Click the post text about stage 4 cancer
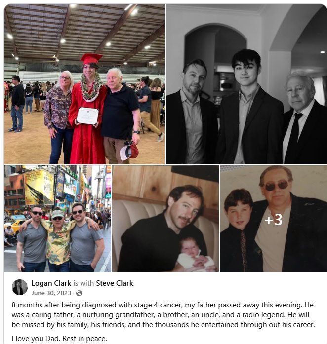Image resolution: width=327 pixels, height=344 pixels. coord(163,314)
